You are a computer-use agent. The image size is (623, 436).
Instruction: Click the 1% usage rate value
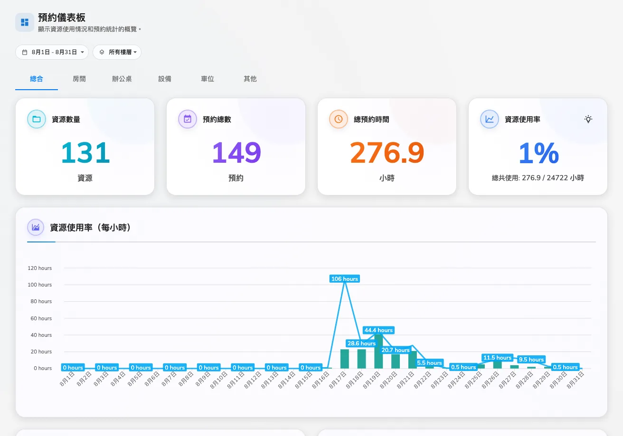538,153
